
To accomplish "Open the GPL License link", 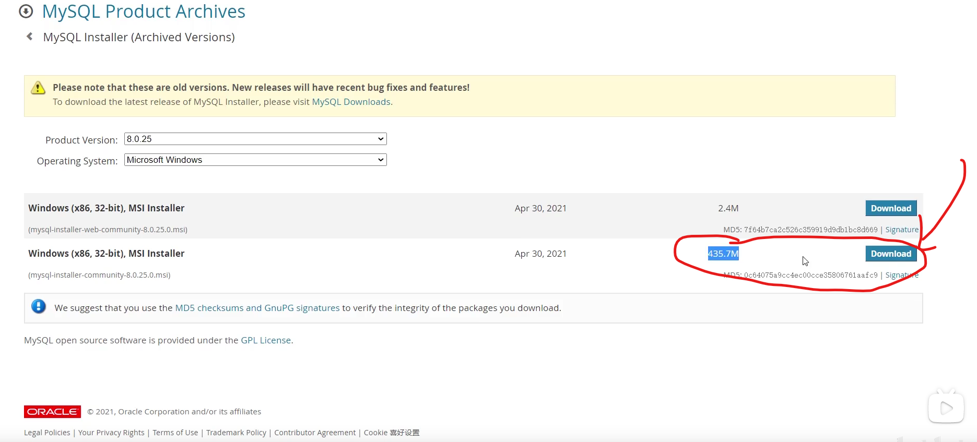I will point(266,340).
